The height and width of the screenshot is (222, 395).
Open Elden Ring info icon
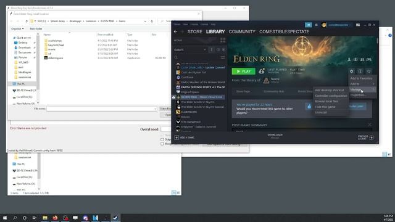360,72
